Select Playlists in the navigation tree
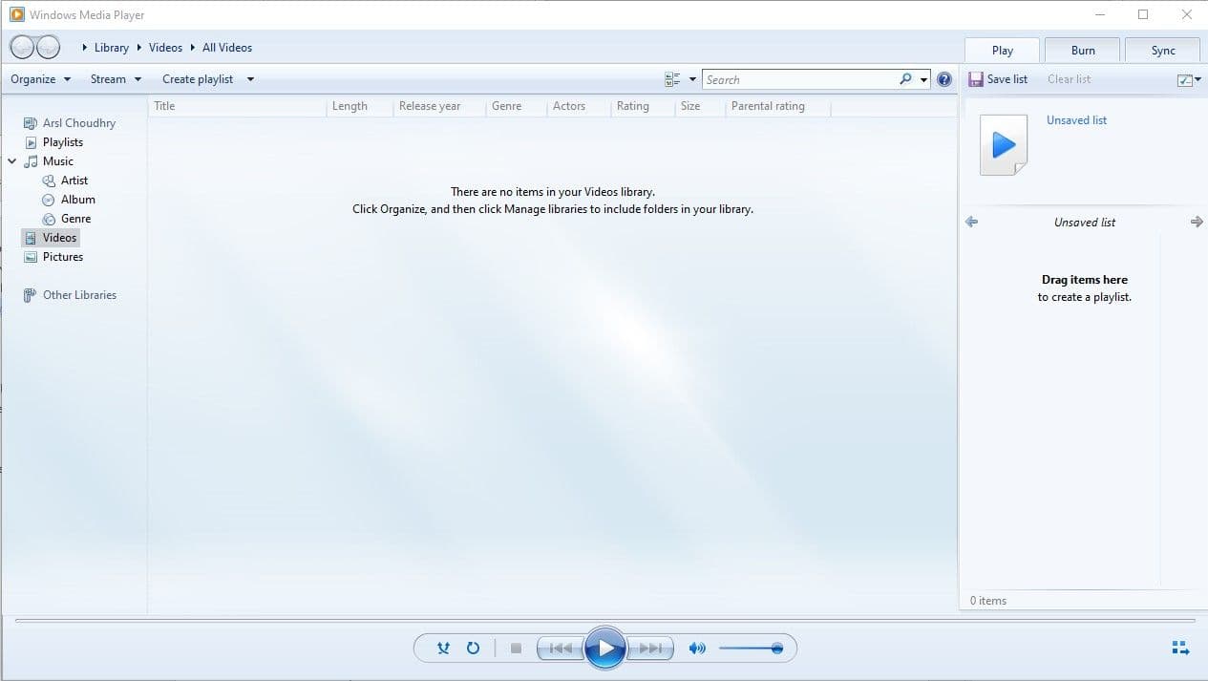The image size is (1208, 681). pos(63,142)
